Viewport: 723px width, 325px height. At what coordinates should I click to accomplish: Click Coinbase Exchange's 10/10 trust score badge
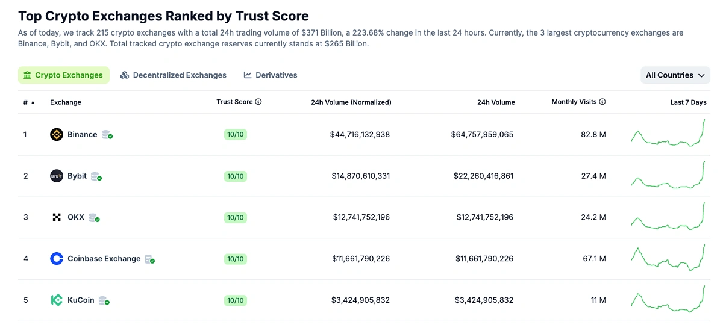tap(235, 259)
